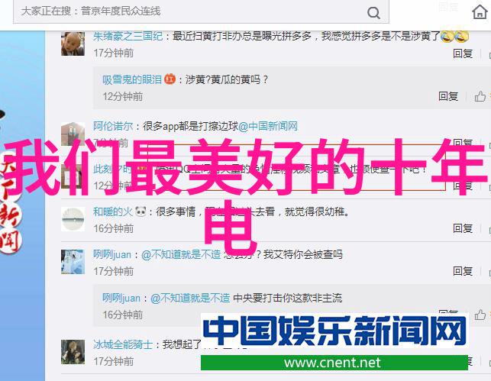Click 回复 on 咧咧juan's 17分钟前 comment
This screenshot has width=491, height=381.
click(463, 271)
